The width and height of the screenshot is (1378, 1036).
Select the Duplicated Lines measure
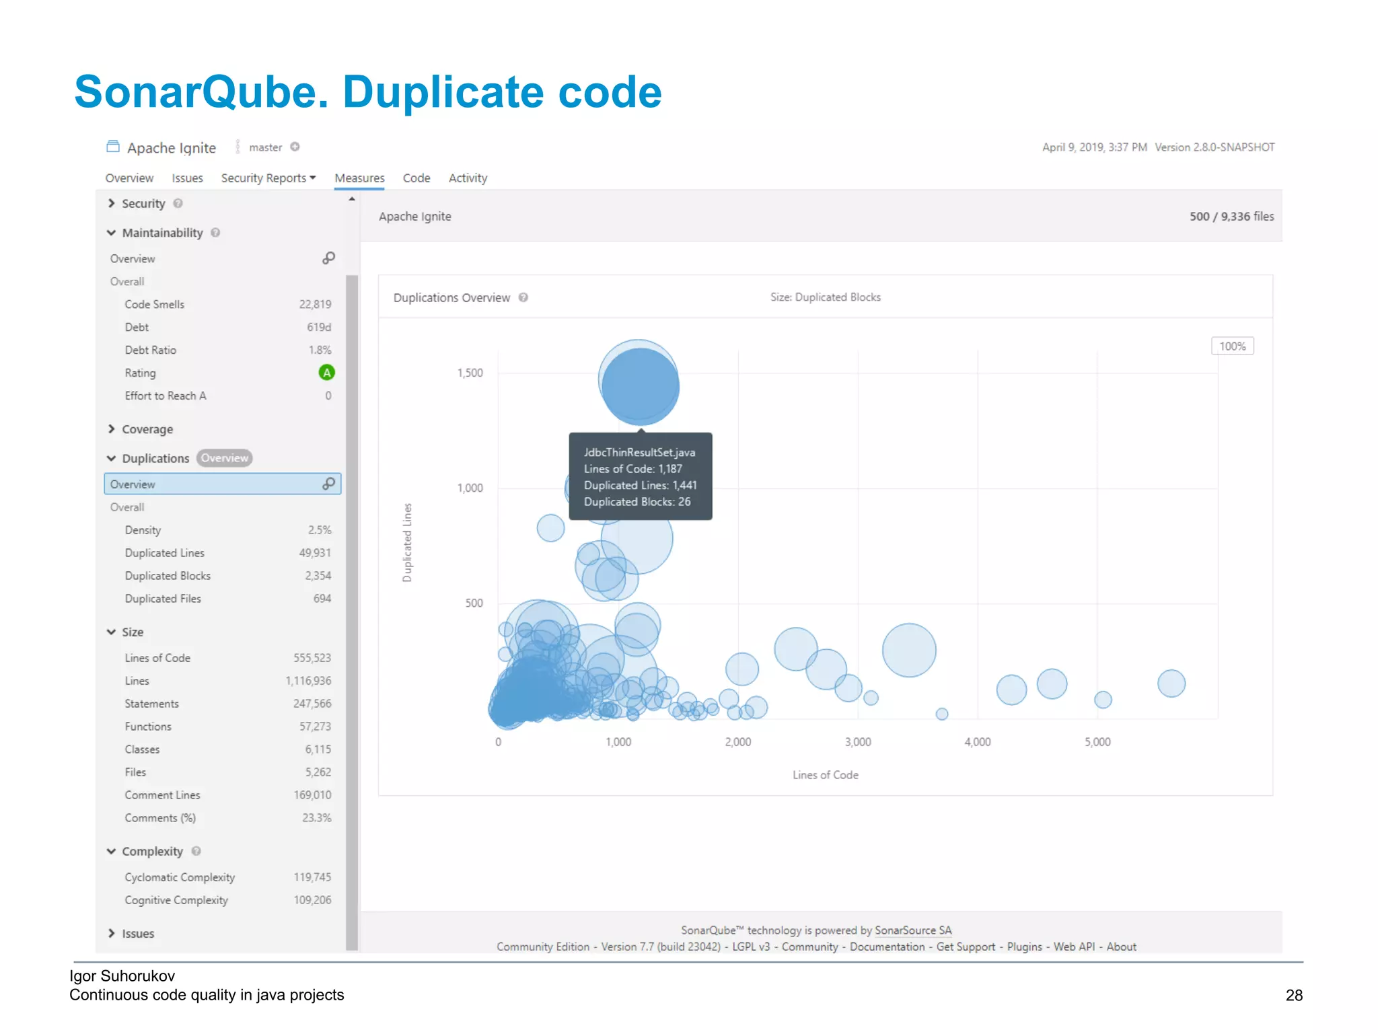(x=165, y=553)
